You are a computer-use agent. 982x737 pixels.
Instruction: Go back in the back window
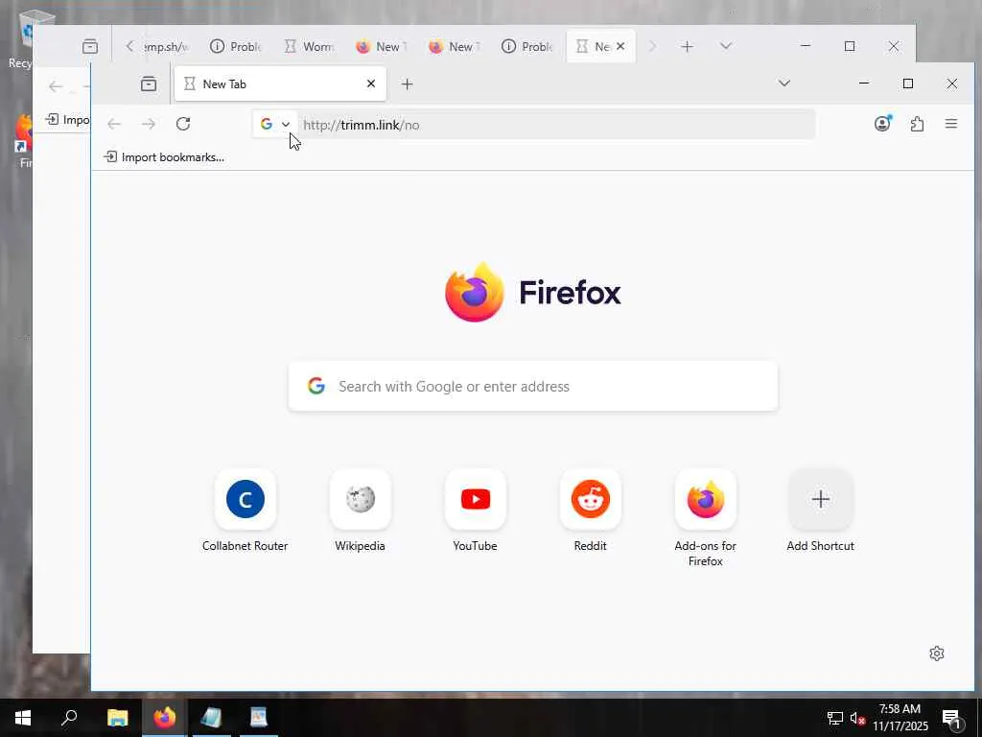tap(55, 86)
